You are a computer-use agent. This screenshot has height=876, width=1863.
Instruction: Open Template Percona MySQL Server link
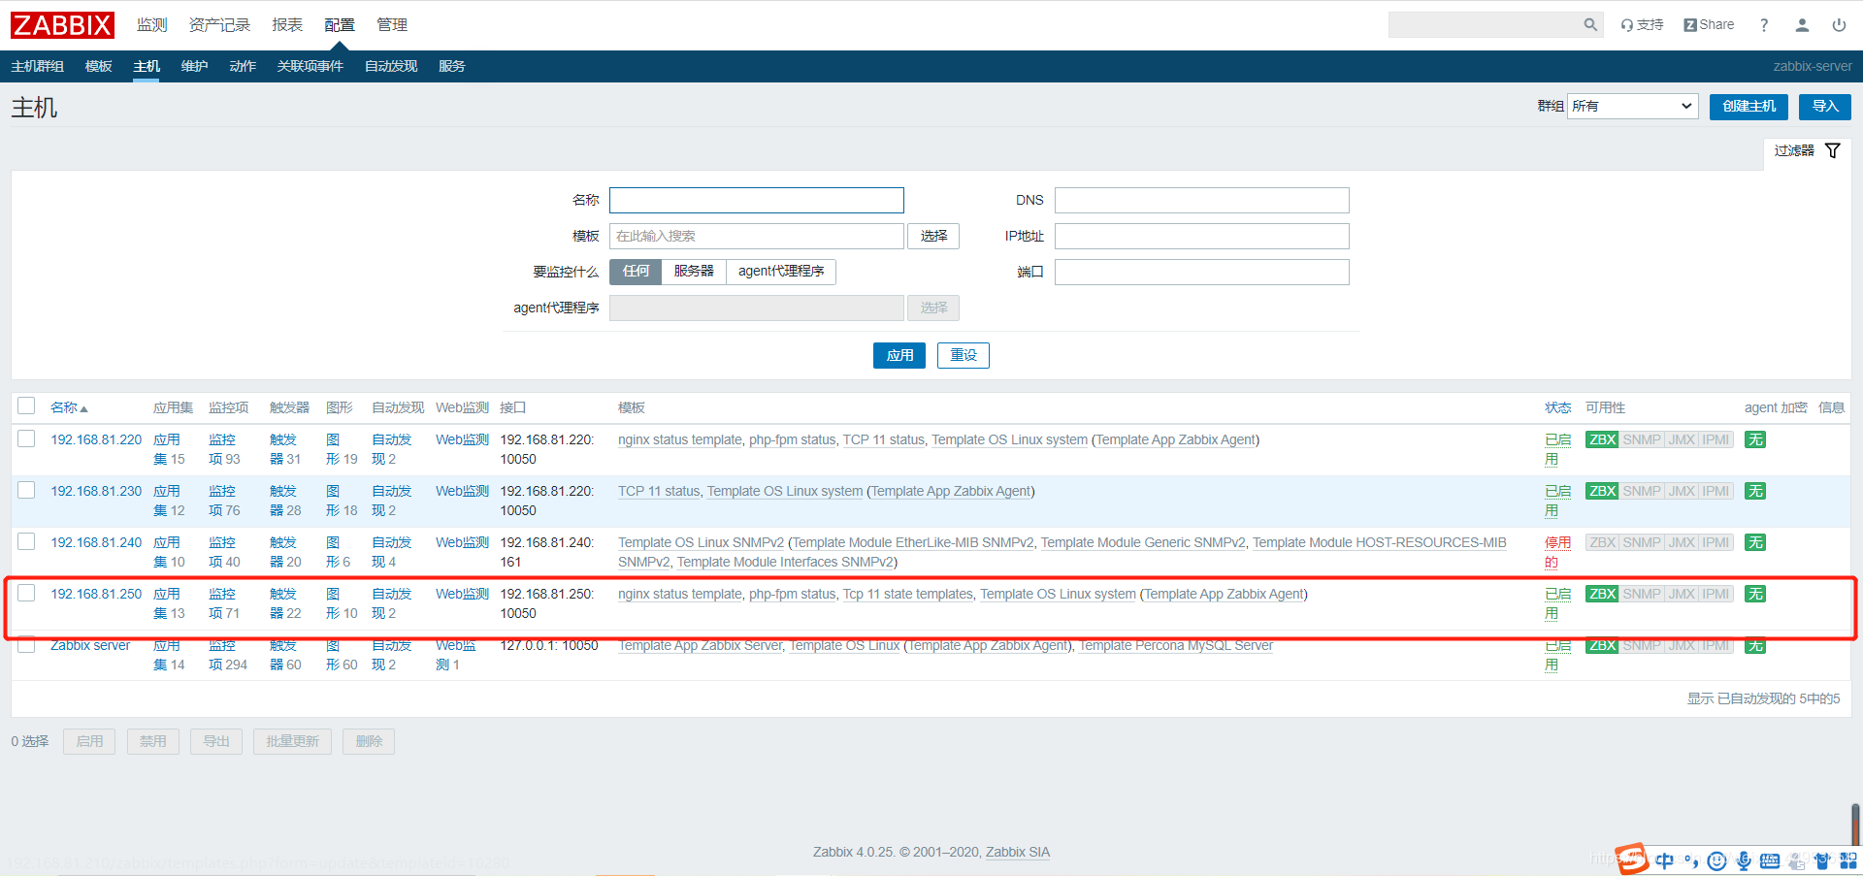1176,645
